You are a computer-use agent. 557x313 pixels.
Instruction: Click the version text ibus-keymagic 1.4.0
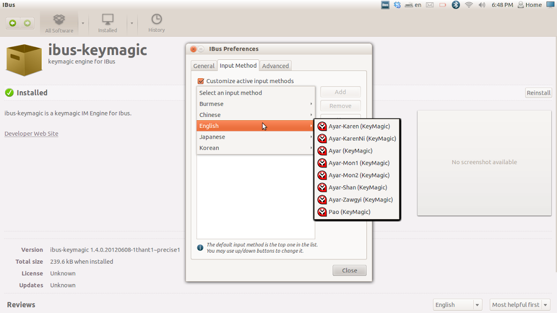click(x=115, y=250)
